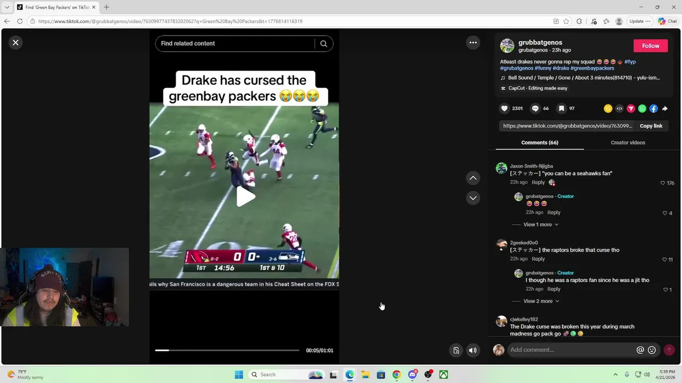Click the yellow repost icon
The image size is (682, 383).
coord(608,109)
